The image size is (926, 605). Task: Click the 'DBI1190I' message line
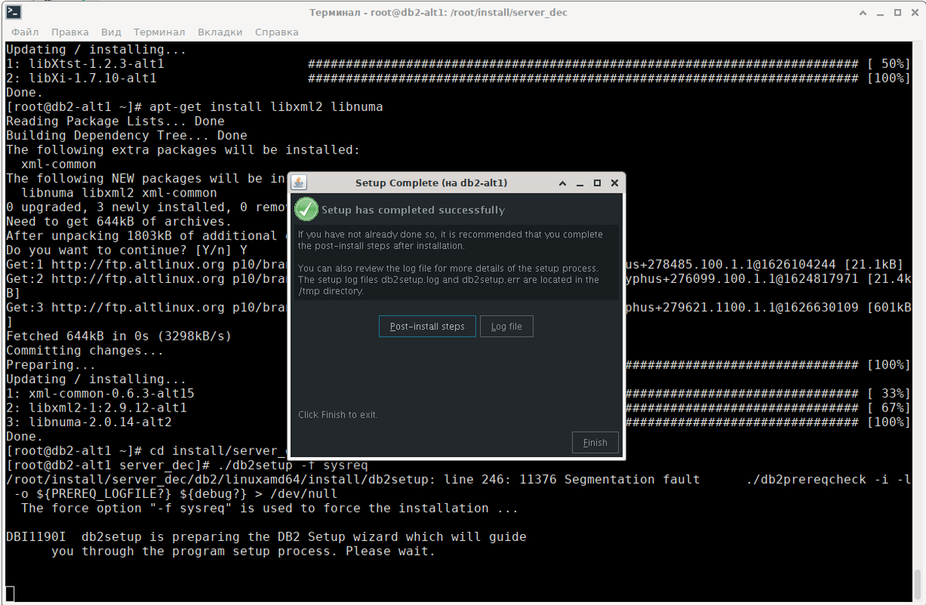[x=266, y=537]
